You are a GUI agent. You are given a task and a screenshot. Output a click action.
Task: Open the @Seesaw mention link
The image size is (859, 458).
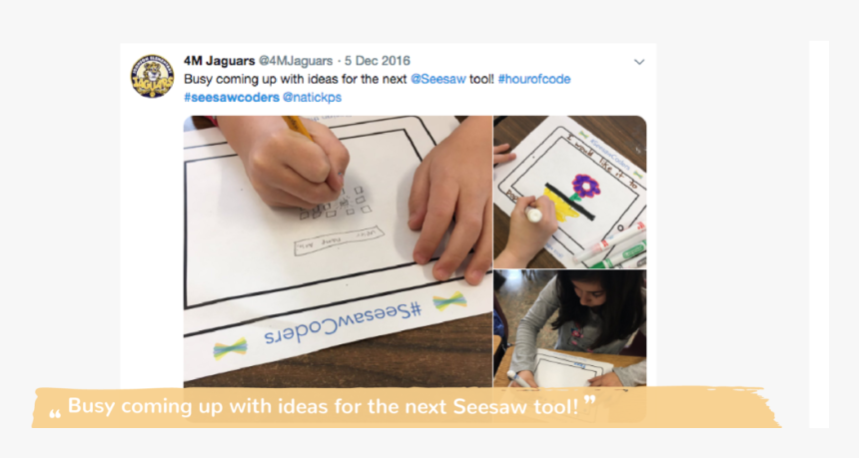pyautogui.click(x=437, y=79)
